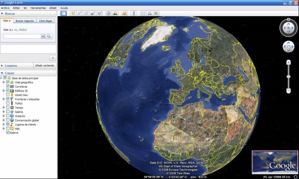Print the current view with printer icon
Screen dimensions: 299x179
pyautogui.click(x=150, y=13)
